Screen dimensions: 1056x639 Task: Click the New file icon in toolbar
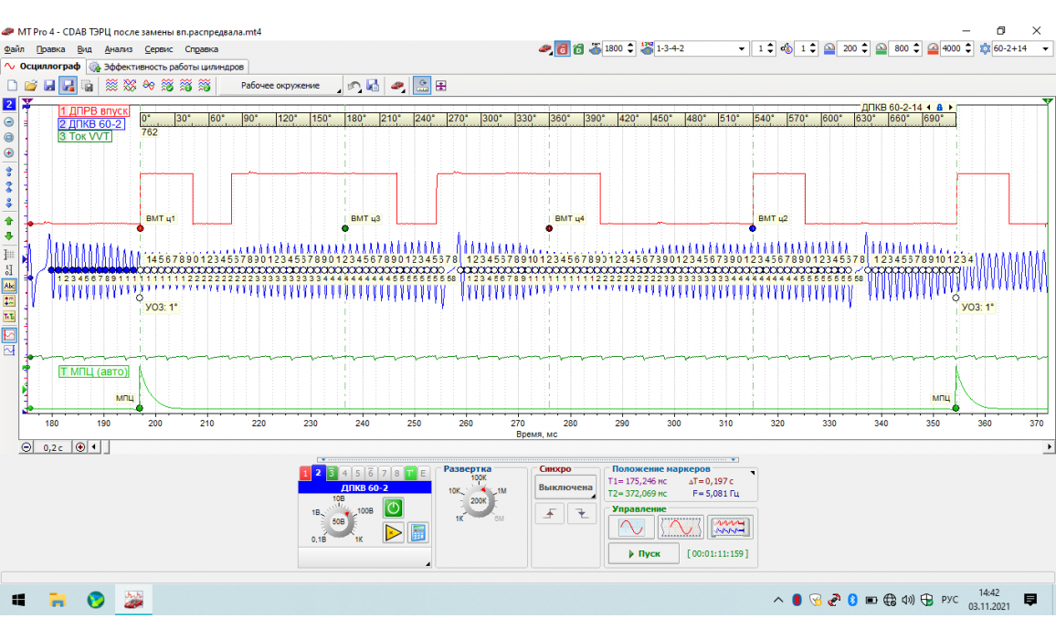pos(12,85)
